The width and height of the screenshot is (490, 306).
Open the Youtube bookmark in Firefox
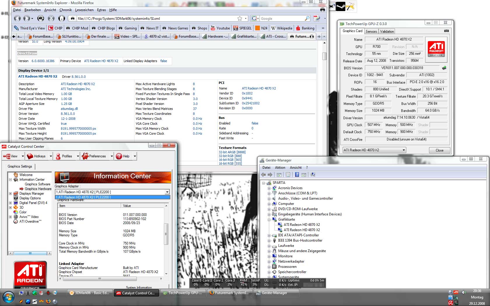(x=220, y=28)
